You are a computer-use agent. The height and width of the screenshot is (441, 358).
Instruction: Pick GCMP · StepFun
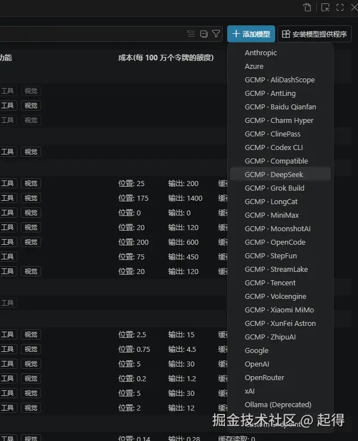coord(280,255)
